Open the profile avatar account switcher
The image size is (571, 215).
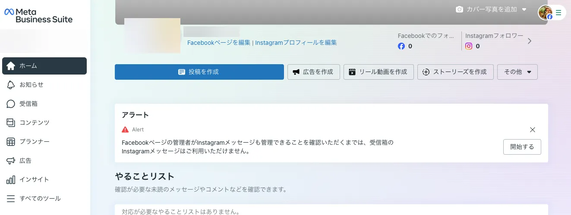click(545, 12)
